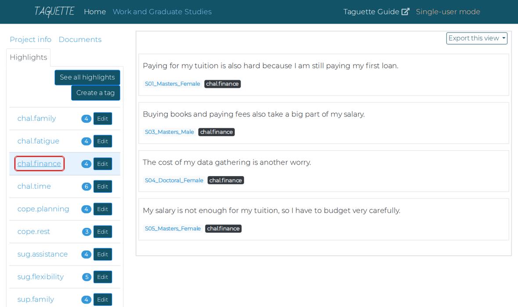This screenshot has width=518, height=307.
Task: Select the sug.assistance tag
Action: click(42, 254)
